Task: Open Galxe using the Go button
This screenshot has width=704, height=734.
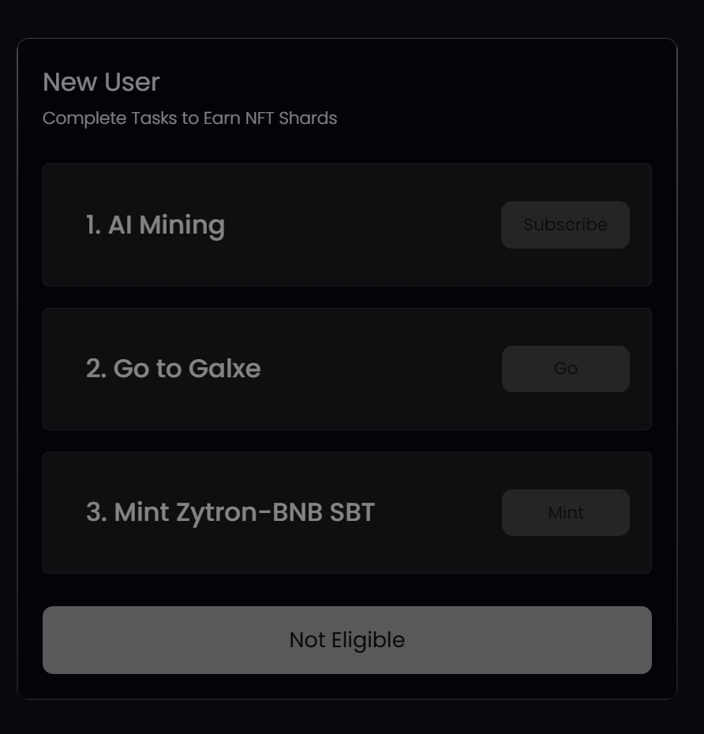Action: [x=565, y=369]
